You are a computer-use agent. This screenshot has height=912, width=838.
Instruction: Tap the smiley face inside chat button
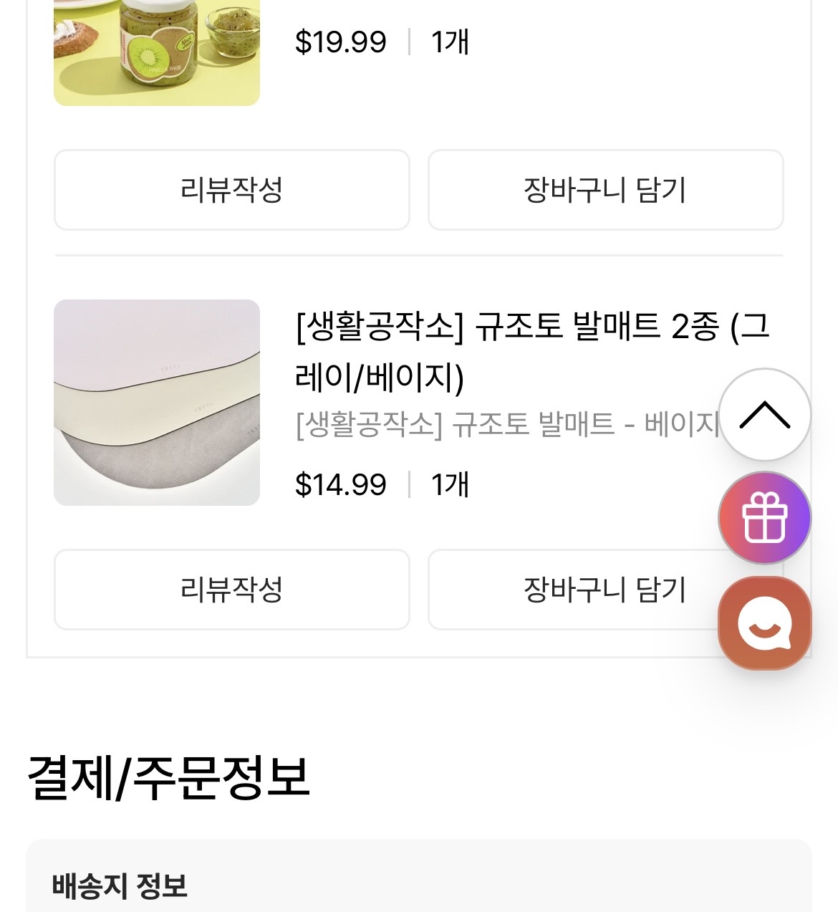point(764,622)
